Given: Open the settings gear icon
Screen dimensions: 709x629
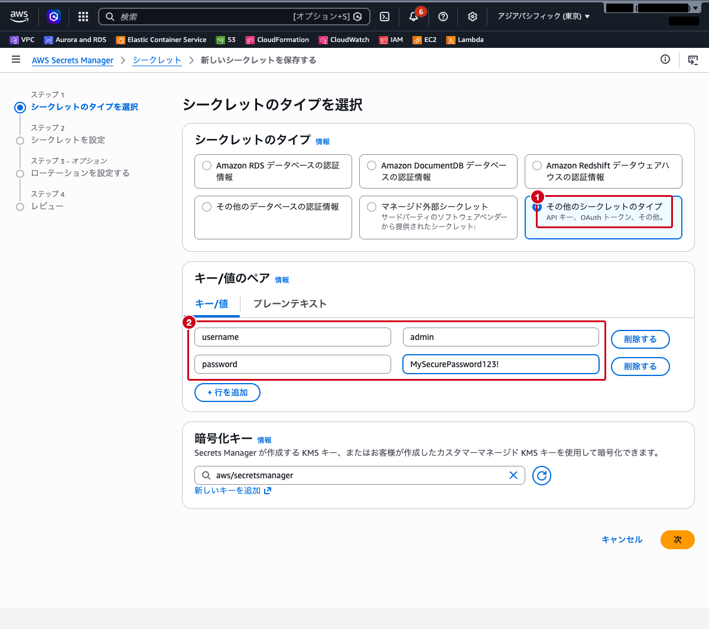Looking at the screenshot, I should (473, 17).
